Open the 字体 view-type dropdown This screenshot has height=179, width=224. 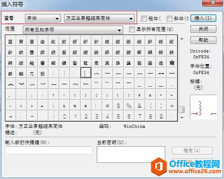43,18
